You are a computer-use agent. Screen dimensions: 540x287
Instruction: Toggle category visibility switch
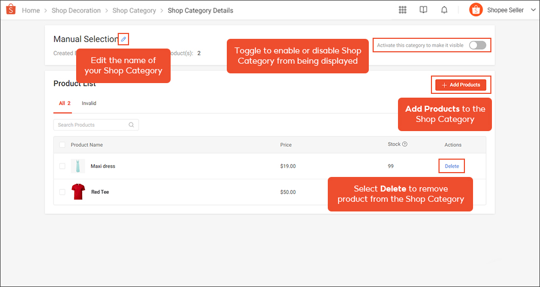point(478,45)
